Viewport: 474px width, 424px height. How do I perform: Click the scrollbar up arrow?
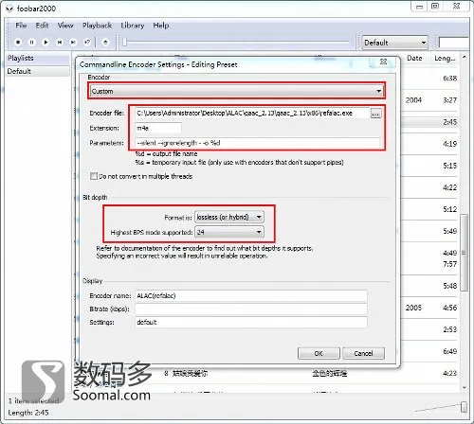point(465,57)
